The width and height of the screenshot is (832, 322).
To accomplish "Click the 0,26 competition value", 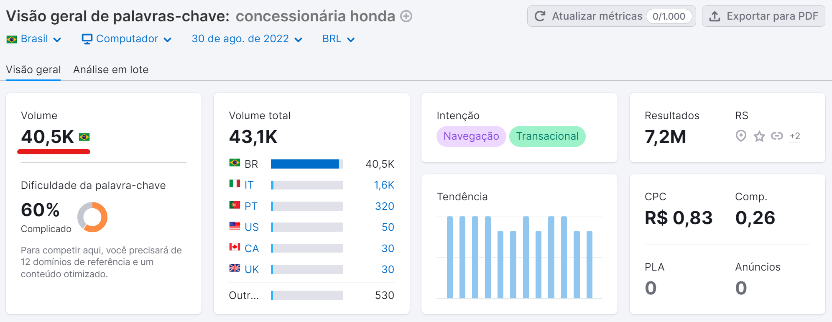I will (755, 218).
